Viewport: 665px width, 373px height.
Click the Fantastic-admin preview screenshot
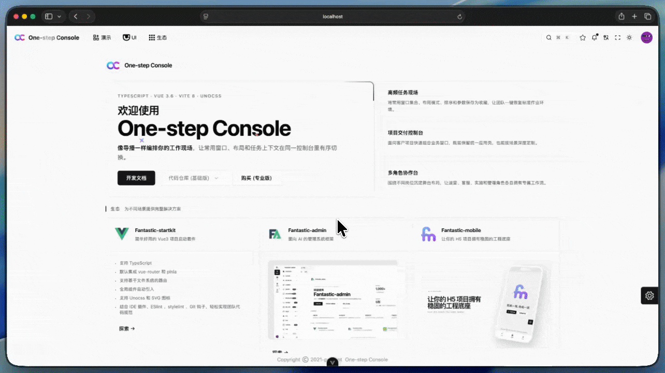332,299
